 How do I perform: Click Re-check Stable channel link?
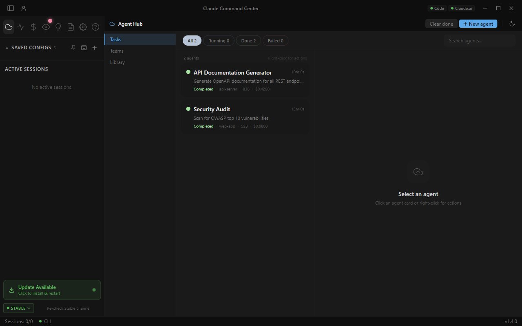[x=69, y=308]
